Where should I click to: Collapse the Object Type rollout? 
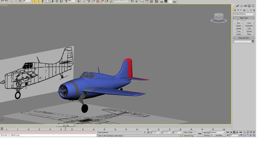coord(244,18)
